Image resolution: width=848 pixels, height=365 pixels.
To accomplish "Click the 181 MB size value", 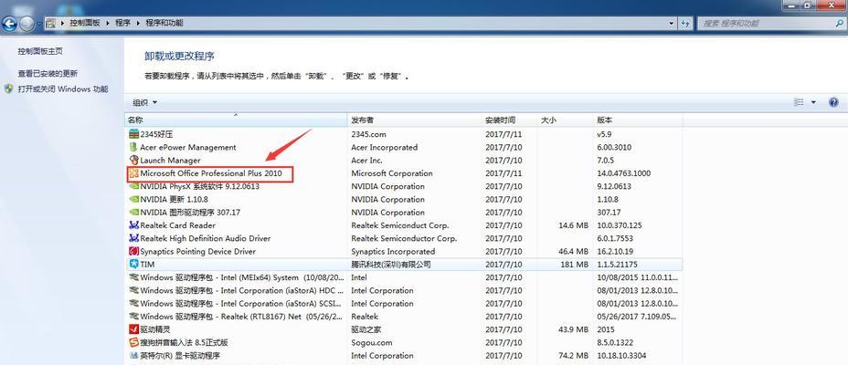I will click(575, 265).
